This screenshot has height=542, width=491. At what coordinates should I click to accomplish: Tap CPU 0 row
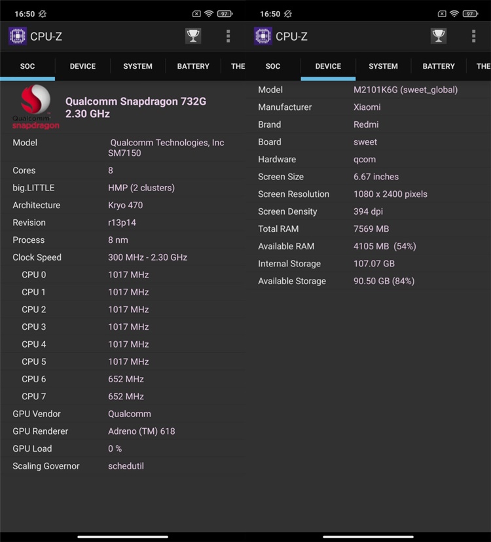[x=123, y=275]
